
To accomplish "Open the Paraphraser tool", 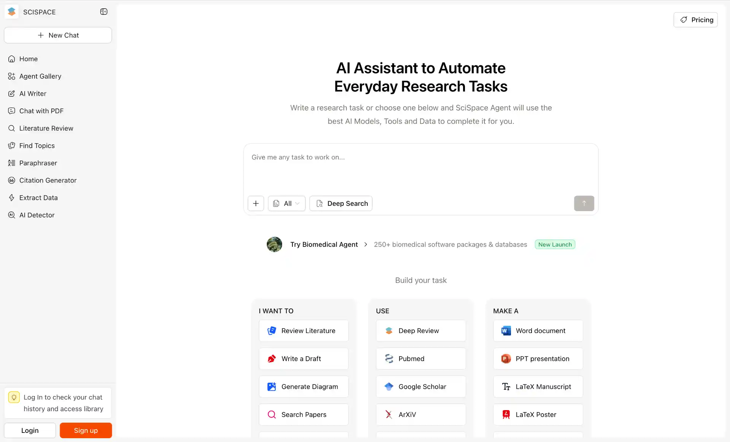I will pos(38,163).
